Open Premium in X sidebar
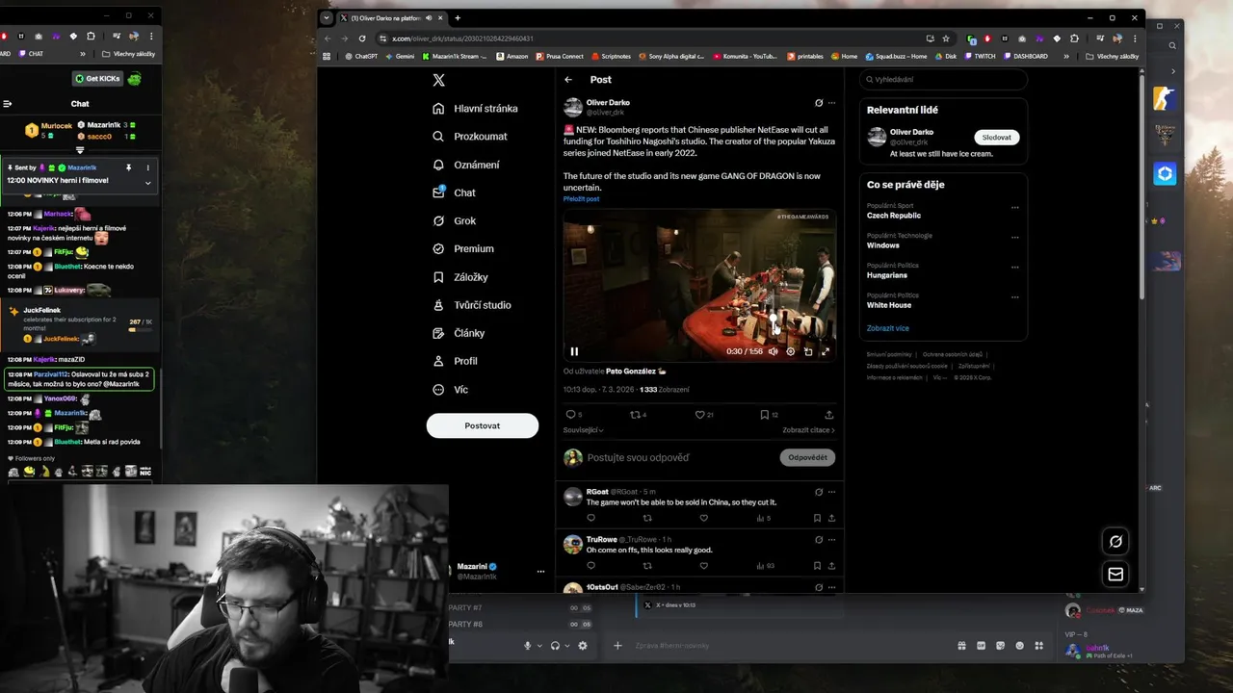The image size is (1233, 693). point(462,248)
